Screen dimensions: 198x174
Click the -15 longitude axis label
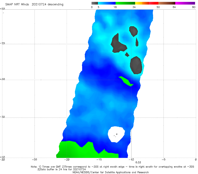click(99, 160)
